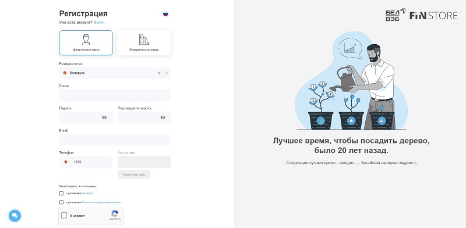Click the FinStore logo
Image resolution: width=466 pixels, height=228 pixels.
(x=433, y=16)
